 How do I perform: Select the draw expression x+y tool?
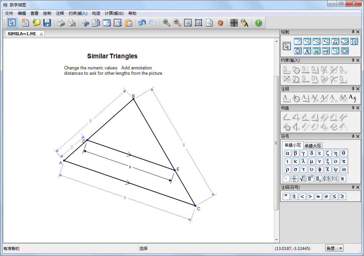326,51
